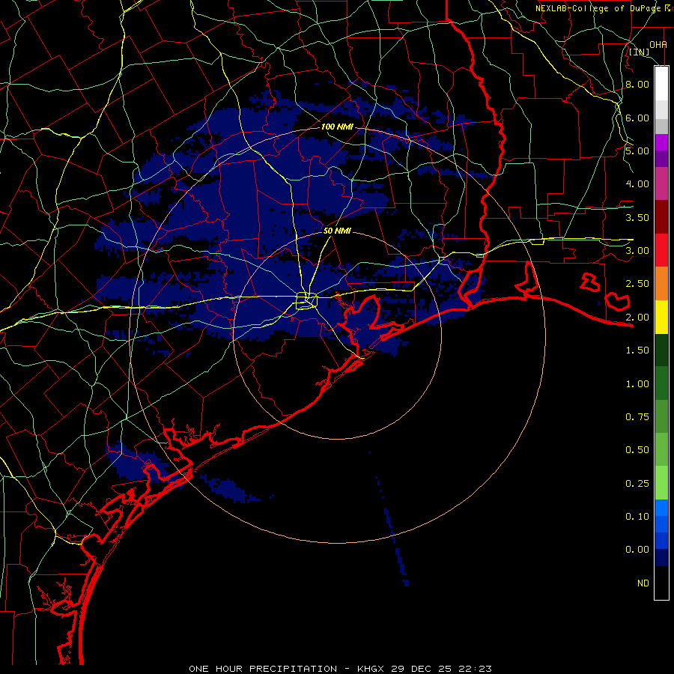Select the 1.00 legend value
This screenshot has height=674, width=674.
coord(637,384)
